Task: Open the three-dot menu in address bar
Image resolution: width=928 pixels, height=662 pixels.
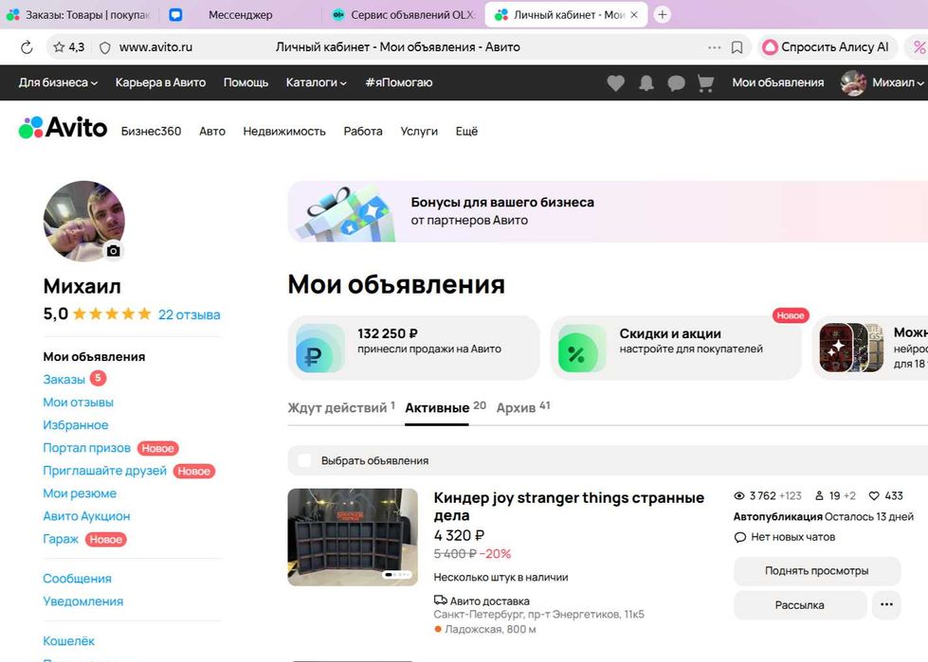Action: (715, 47)
